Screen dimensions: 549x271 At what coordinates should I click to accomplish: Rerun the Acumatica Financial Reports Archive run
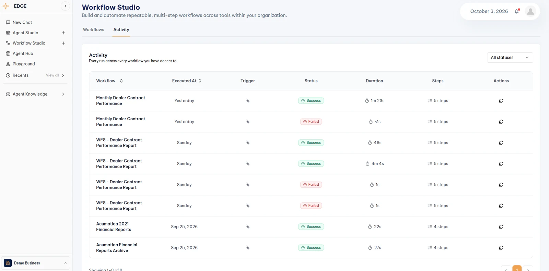point(501,248)
